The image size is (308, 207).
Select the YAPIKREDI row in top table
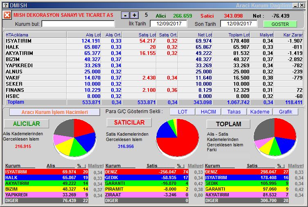[x=154, y=65]
